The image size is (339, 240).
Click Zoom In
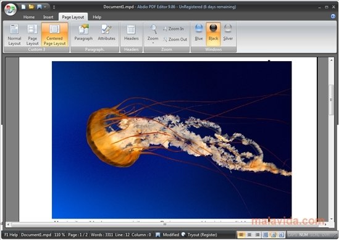point(173,29)
